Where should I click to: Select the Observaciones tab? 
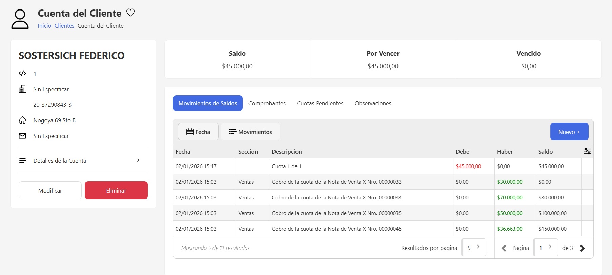coord(373,103)
